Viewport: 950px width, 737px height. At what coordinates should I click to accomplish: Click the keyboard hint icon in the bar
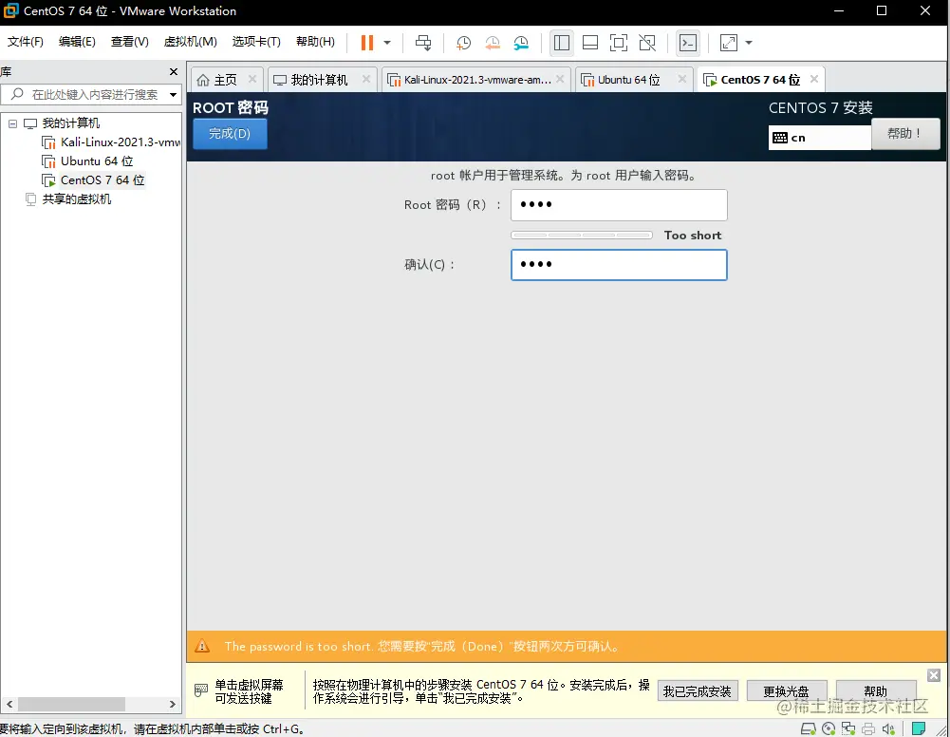click(x=201, y=690)
